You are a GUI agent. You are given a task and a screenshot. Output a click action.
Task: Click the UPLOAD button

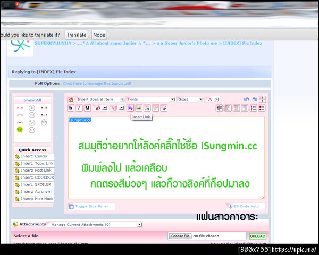tap(257, 236)
